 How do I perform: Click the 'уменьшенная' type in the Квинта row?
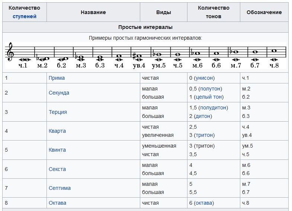[159, 146]
